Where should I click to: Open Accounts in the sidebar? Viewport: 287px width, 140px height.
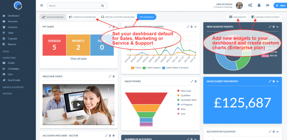coord(13,21)
